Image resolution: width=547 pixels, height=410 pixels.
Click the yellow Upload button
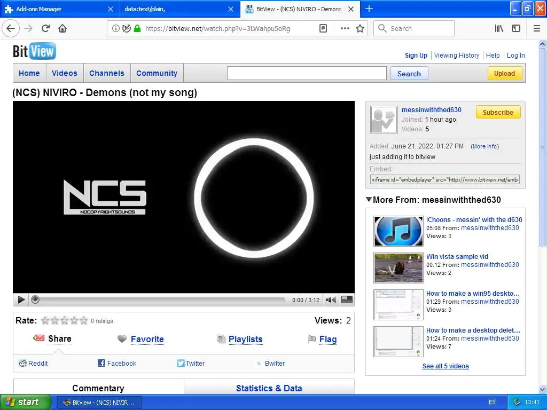coord(504,73)
